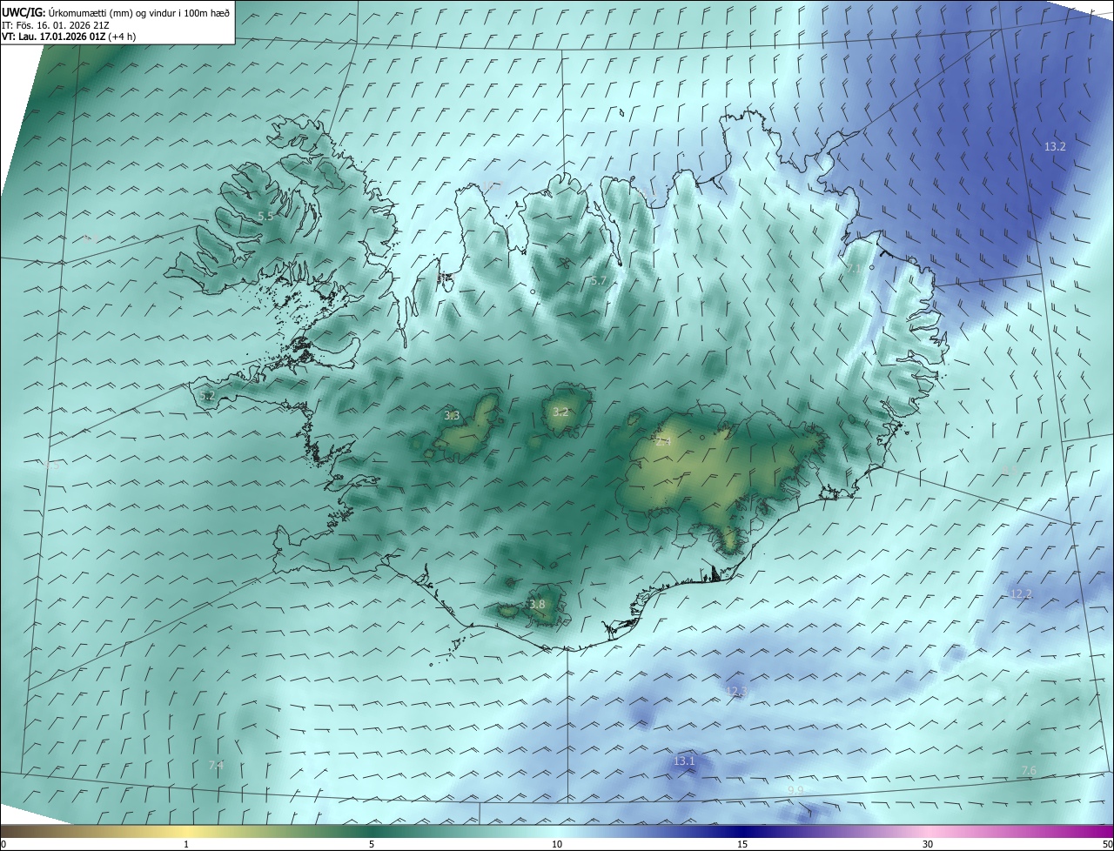This screenshot has height=851, width=1114.
Task: Click the 5.5 value over the Westfjords
Action: (265, 216)
